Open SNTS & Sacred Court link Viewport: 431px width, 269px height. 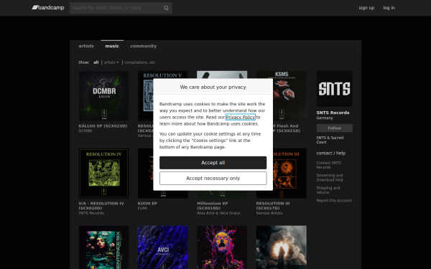point(330,140)
